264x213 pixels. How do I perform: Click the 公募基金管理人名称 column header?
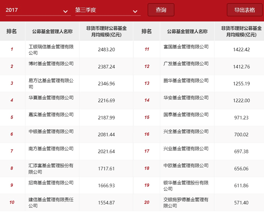[52, 31]
